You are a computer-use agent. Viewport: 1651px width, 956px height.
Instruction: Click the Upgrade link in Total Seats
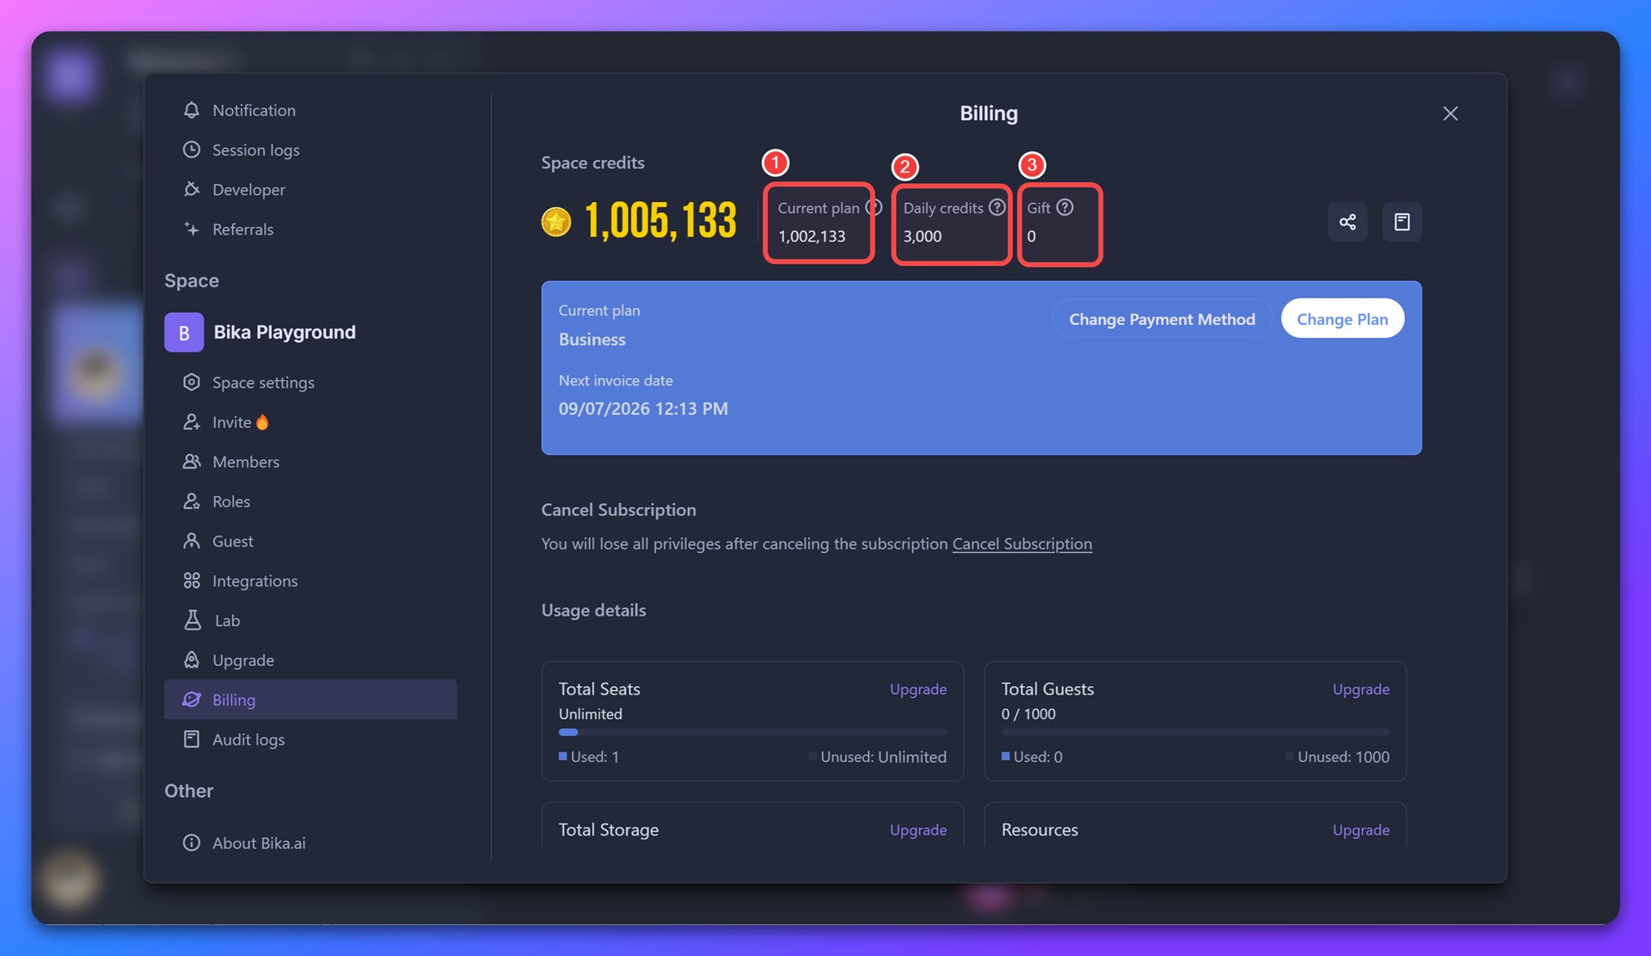[x=918, y=689]
